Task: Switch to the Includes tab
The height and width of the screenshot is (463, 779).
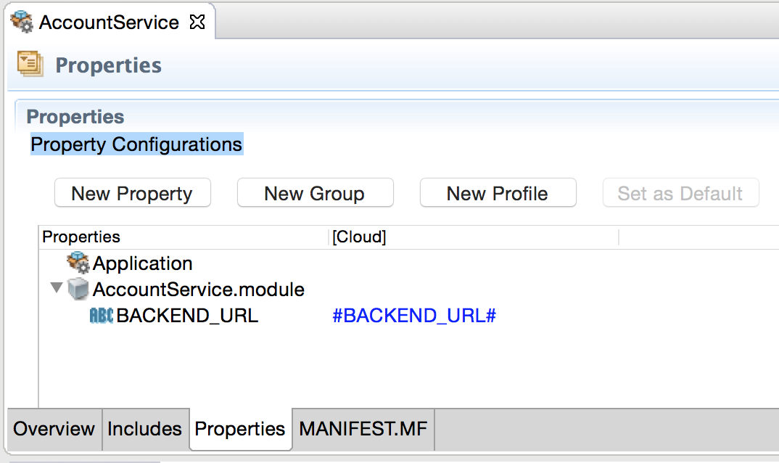Action: tap(144, 429)
